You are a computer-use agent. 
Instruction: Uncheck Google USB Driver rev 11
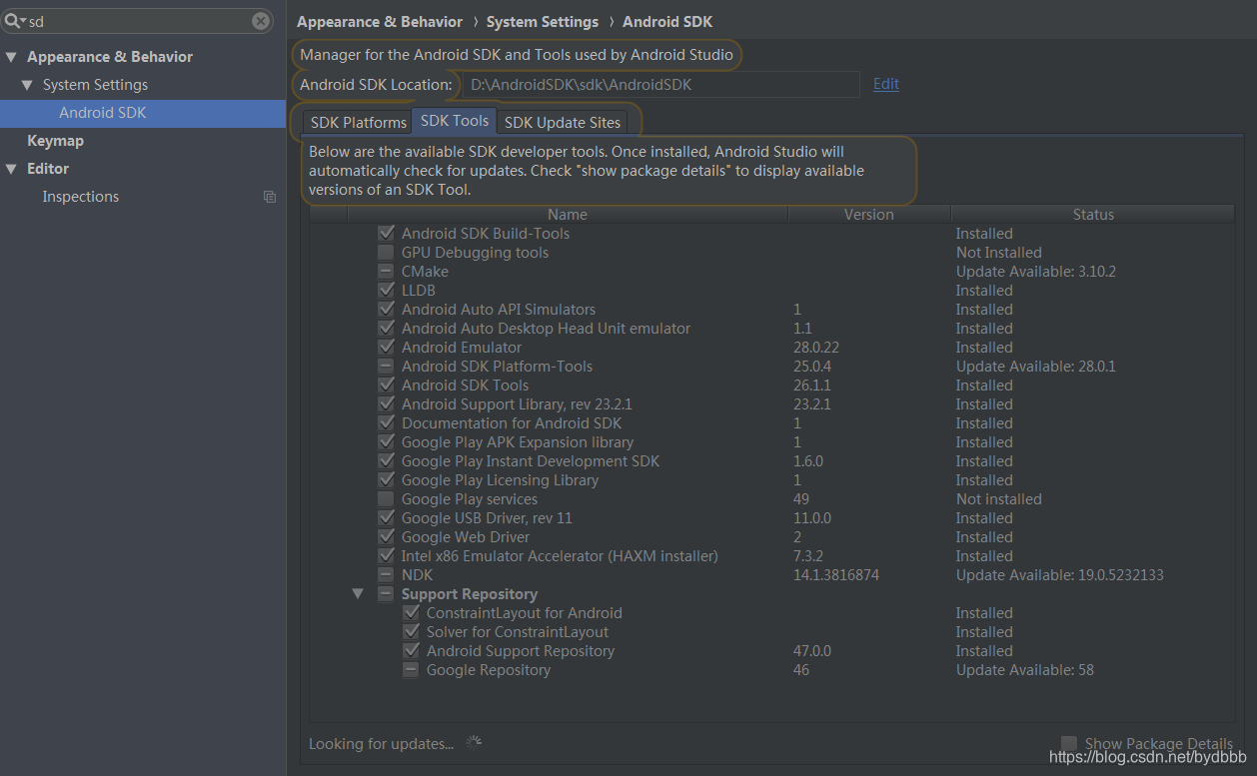click(386, 518)
